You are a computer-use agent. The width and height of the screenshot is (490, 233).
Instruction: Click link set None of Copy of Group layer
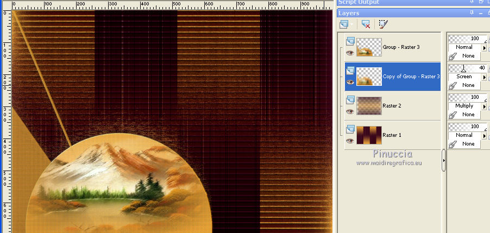468,85
